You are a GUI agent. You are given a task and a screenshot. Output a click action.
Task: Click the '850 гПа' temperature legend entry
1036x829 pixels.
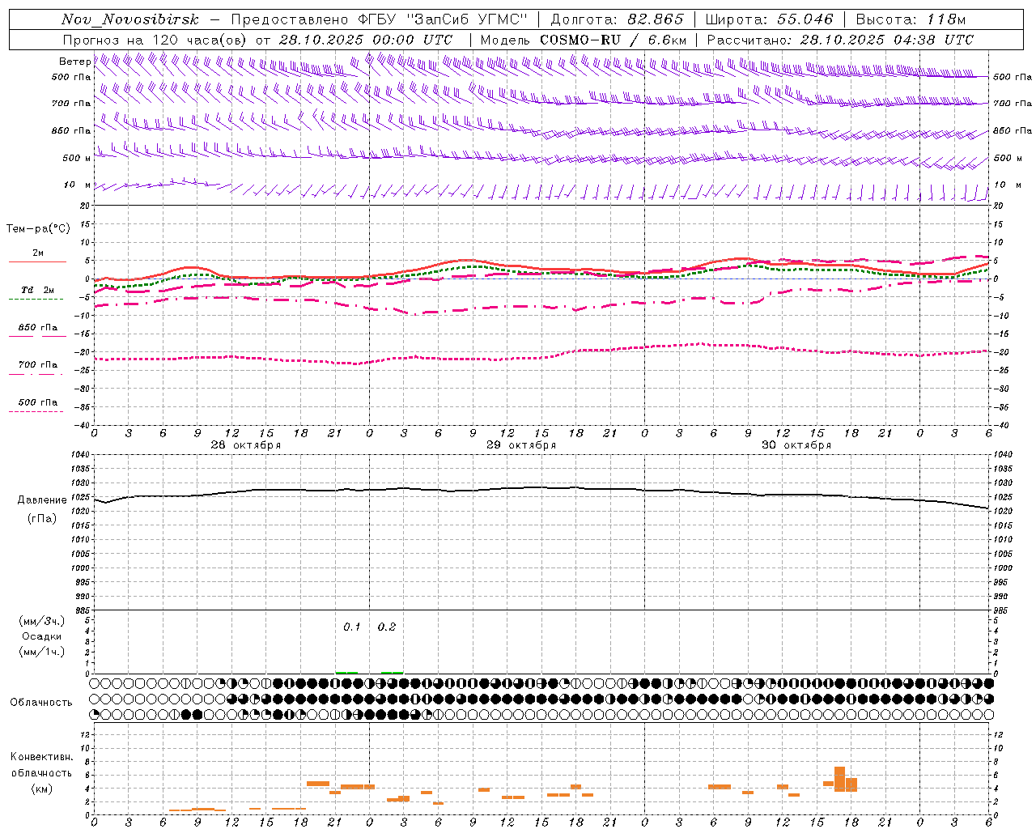[38, 328]
